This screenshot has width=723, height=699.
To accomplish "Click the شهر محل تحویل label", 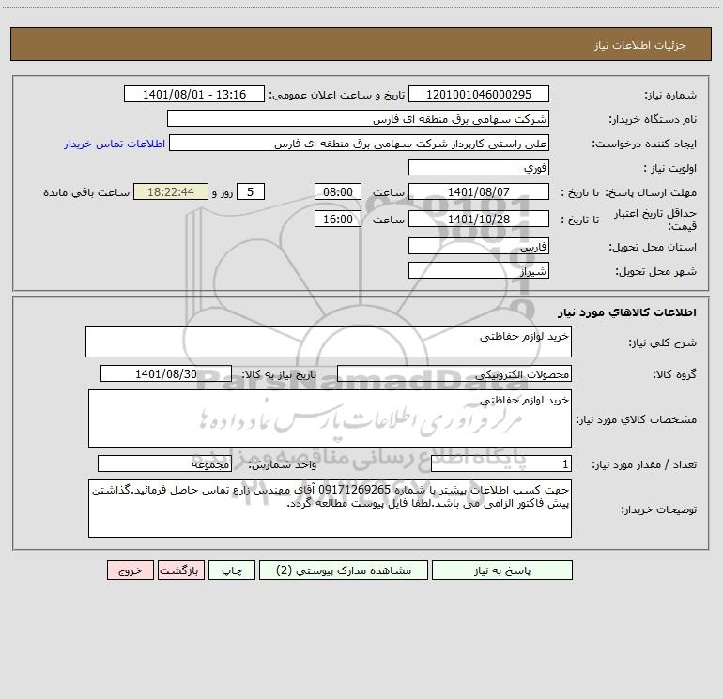I will click(656, 271).
